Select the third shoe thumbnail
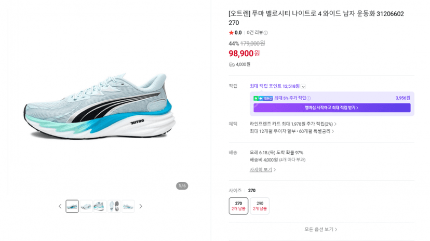This screenshot has width=430, height=241. pyautogui.click(x=100, y=206)
